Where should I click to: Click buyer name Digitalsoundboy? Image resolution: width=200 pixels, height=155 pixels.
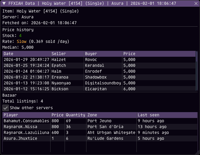tap(103, 83)
